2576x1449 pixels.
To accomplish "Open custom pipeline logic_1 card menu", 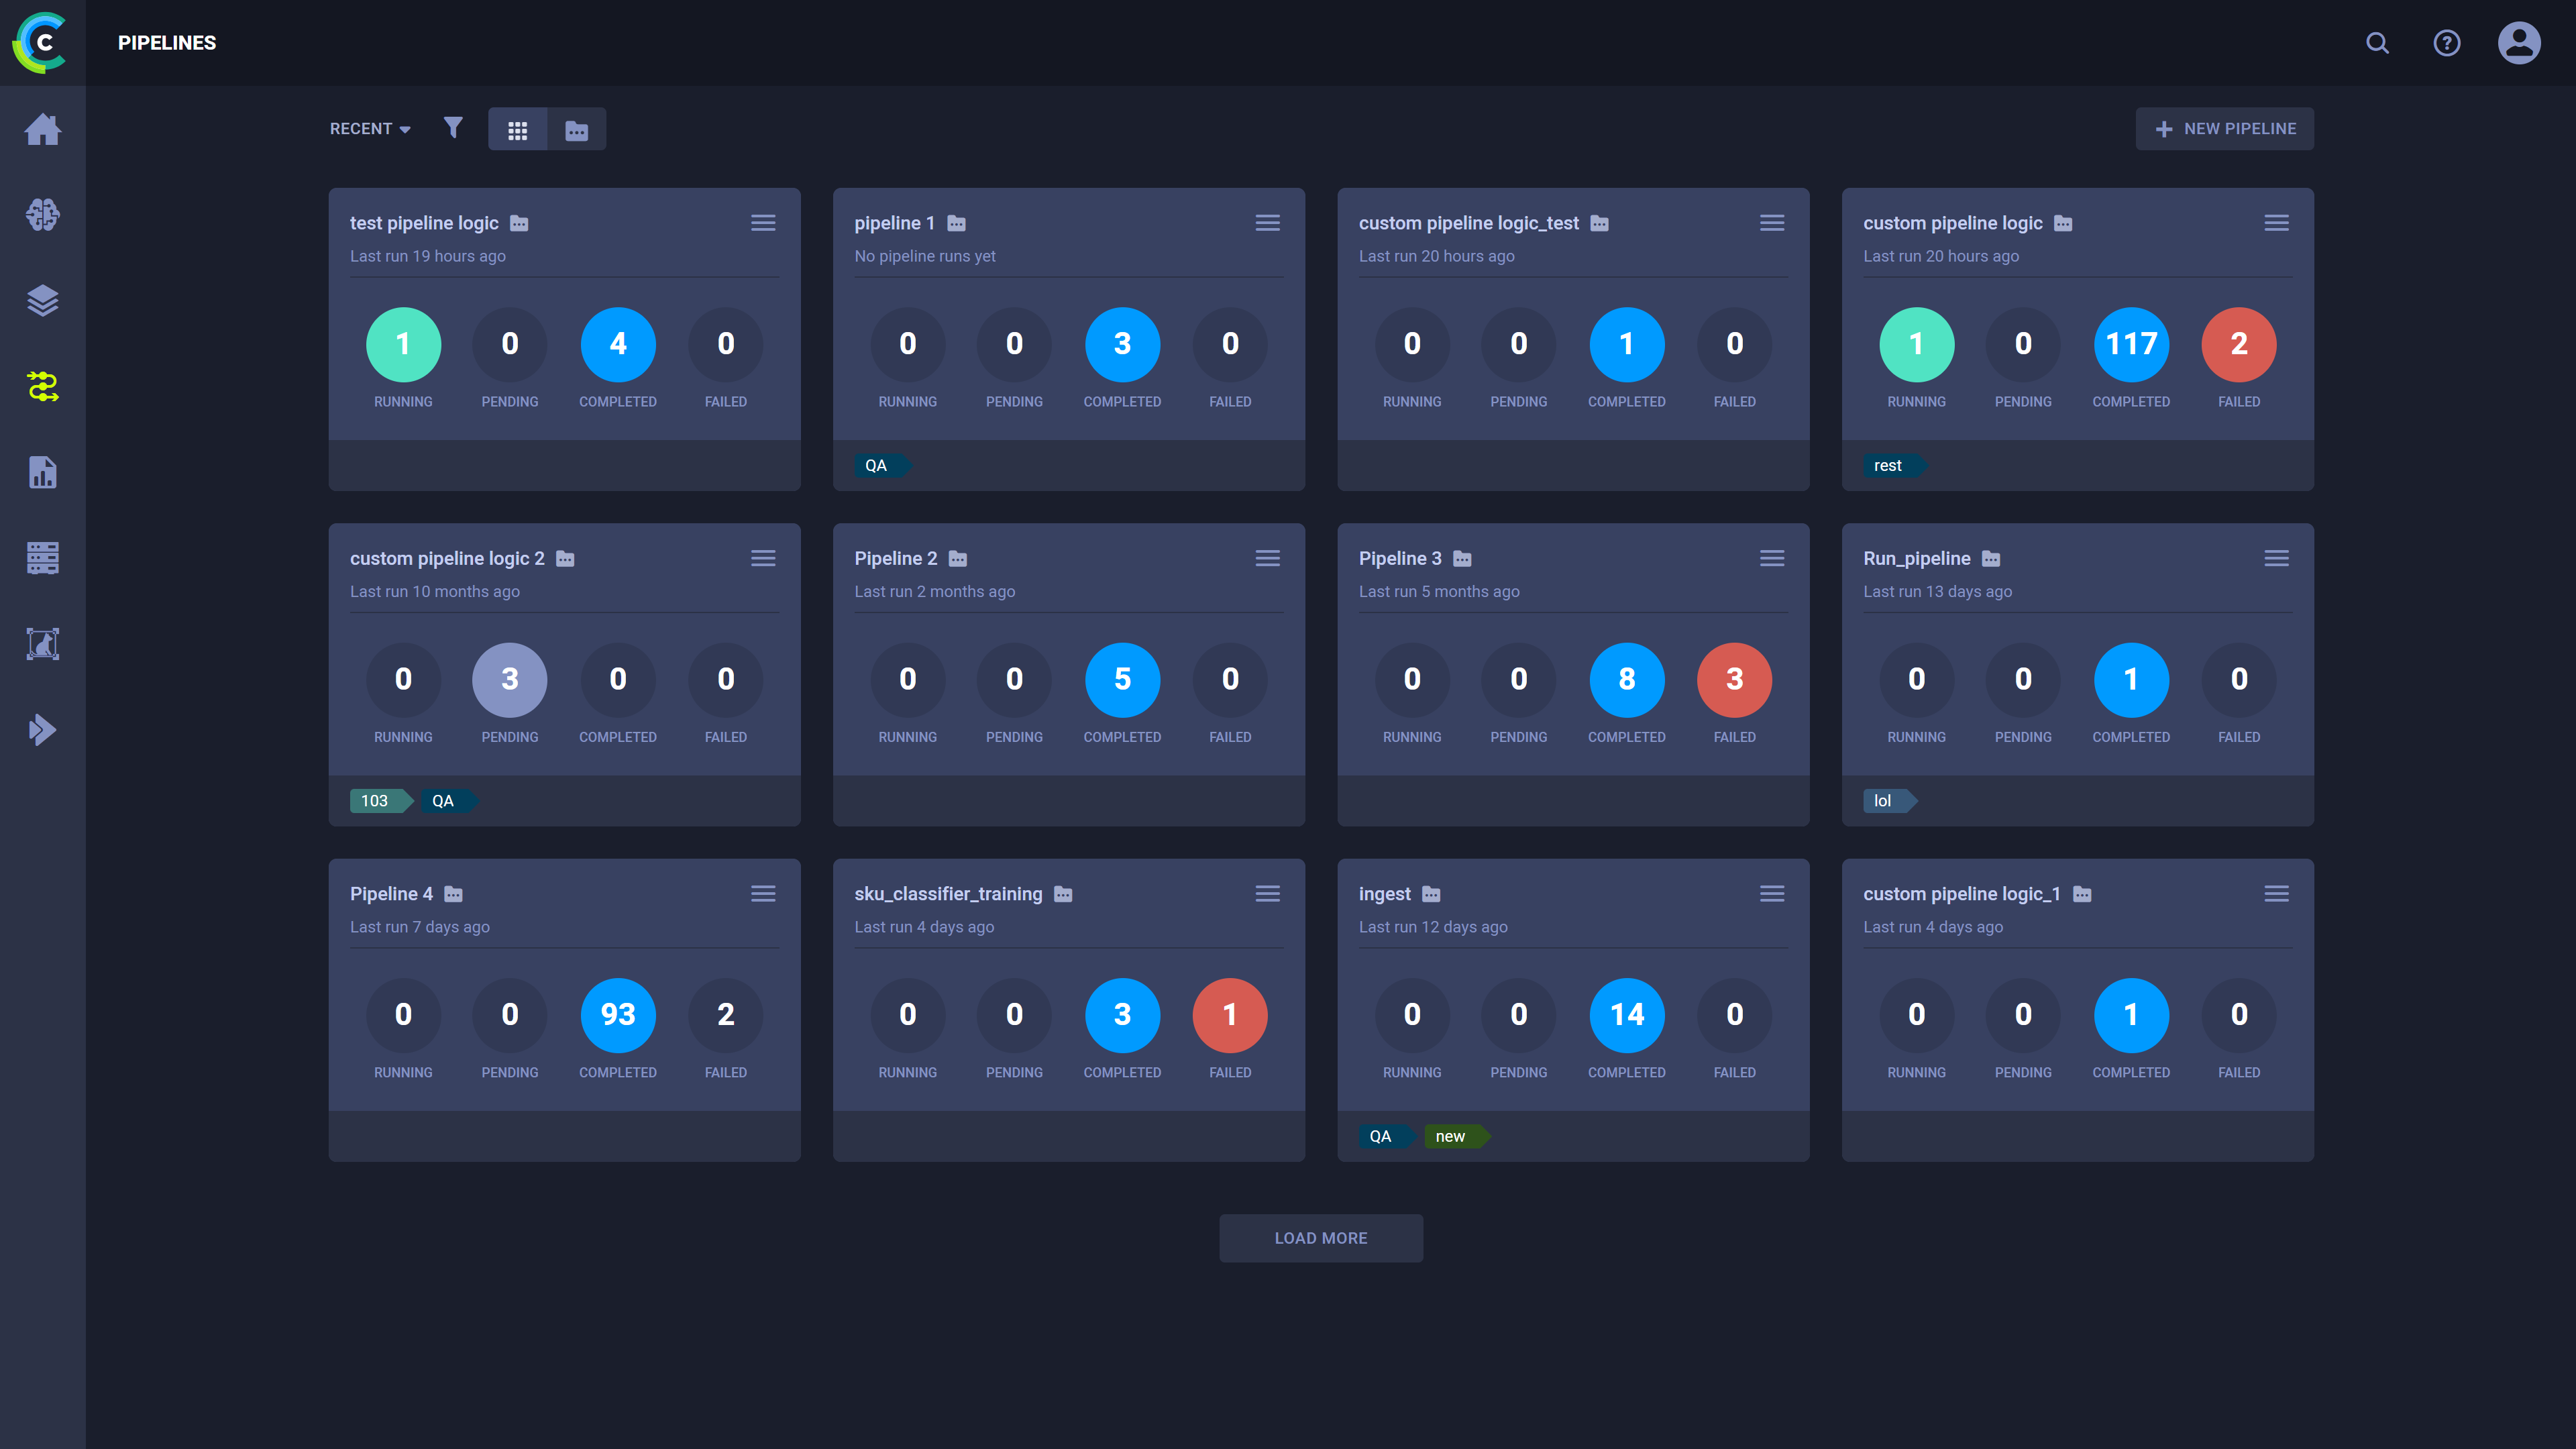I will 2277,894.
